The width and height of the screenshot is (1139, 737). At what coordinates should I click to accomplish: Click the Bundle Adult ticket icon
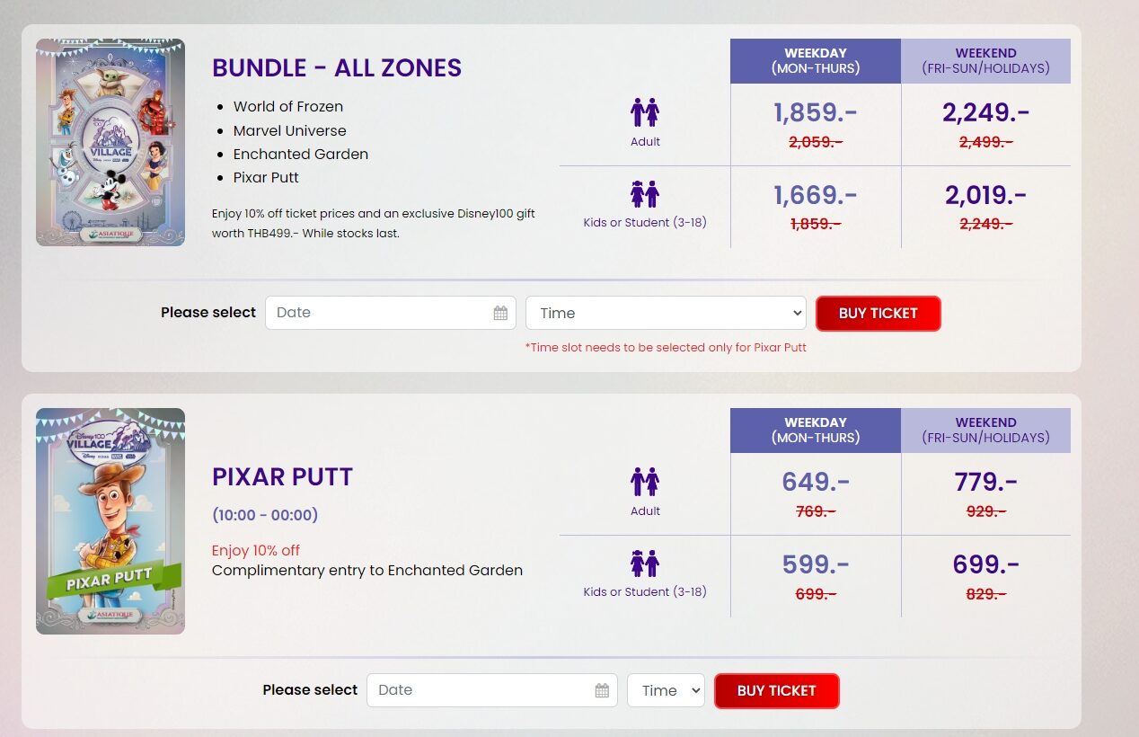(645, 113)
